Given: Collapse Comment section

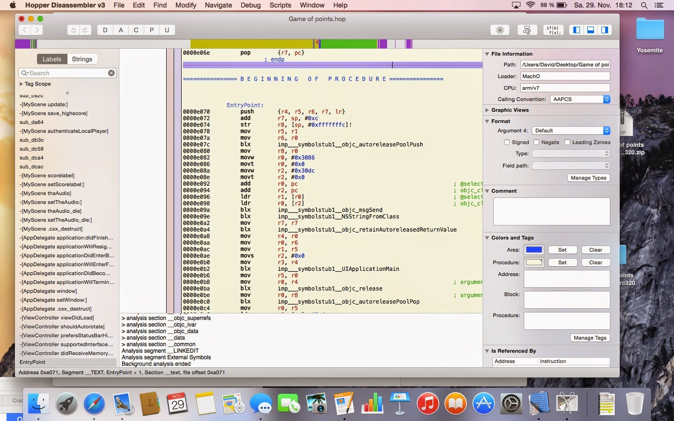Looking at the screenshot, I should 487,191.
